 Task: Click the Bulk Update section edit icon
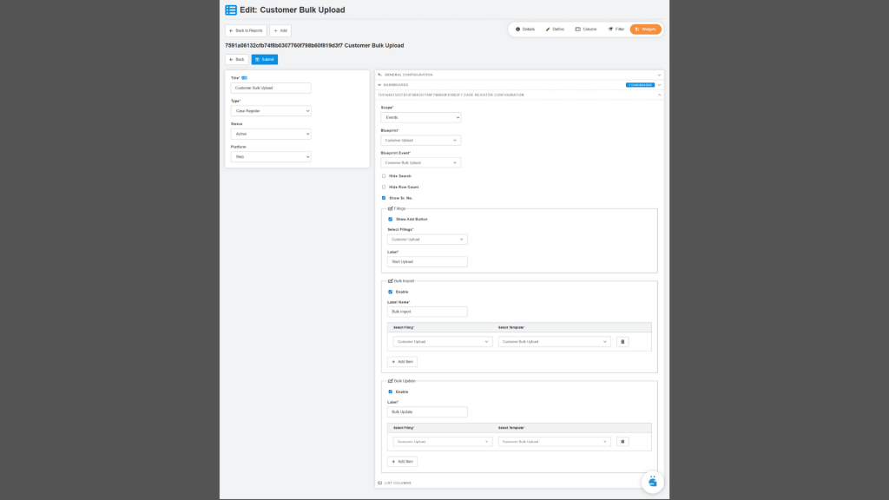pyautogui.click(x=390, y=381)
